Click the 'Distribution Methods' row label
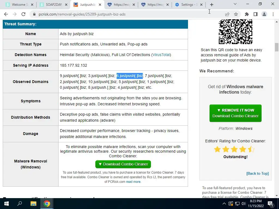 tap(31, 117)
